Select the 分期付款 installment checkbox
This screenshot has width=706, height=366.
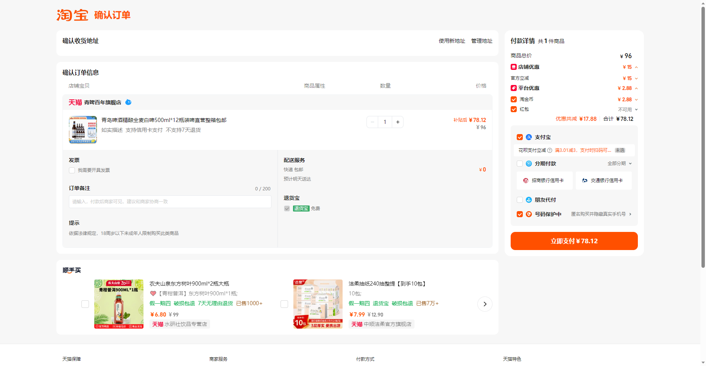coord(520,164)
